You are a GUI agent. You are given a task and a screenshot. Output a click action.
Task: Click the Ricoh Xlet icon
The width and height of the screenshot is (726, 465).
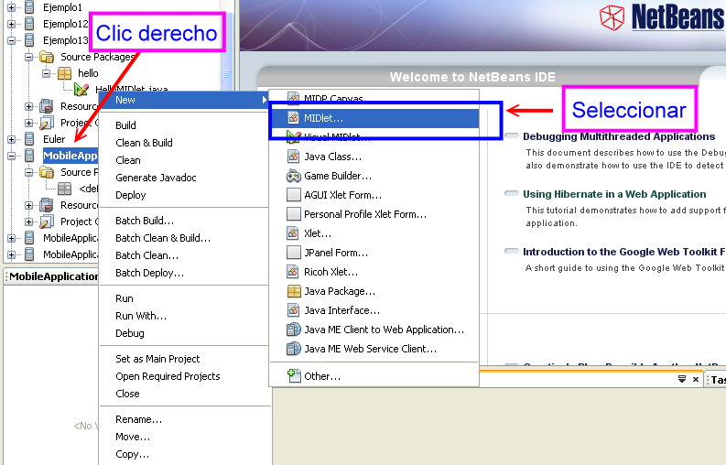coord(293,272)
